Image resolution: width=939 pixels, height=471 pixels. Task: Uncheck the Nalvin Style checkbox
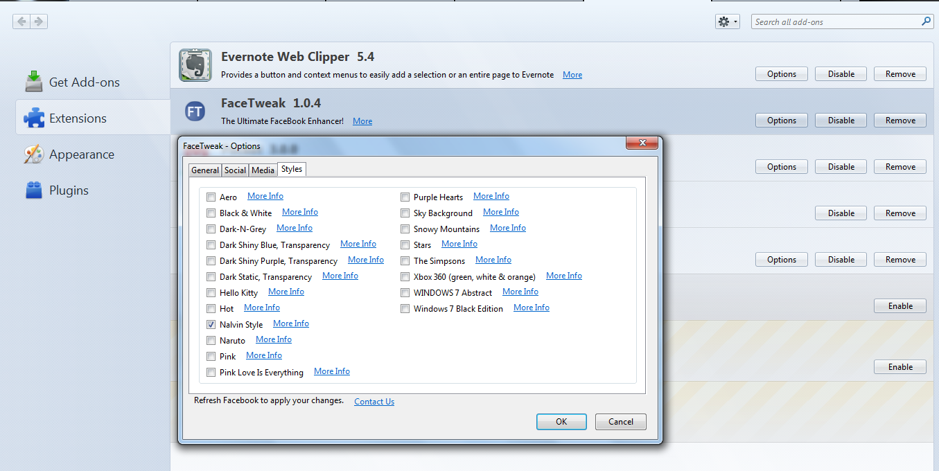click(211, 325)
